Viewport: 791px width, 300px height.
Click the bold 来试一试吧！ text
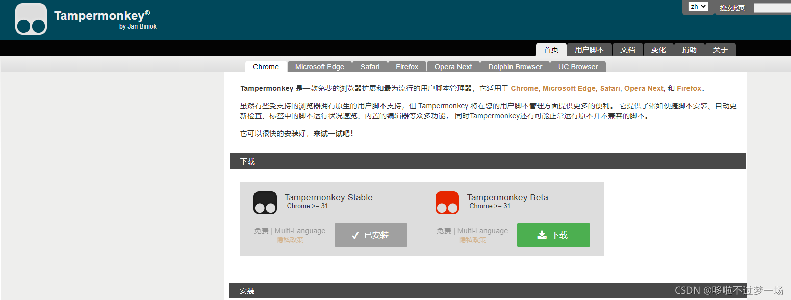(x=334, y=133)
